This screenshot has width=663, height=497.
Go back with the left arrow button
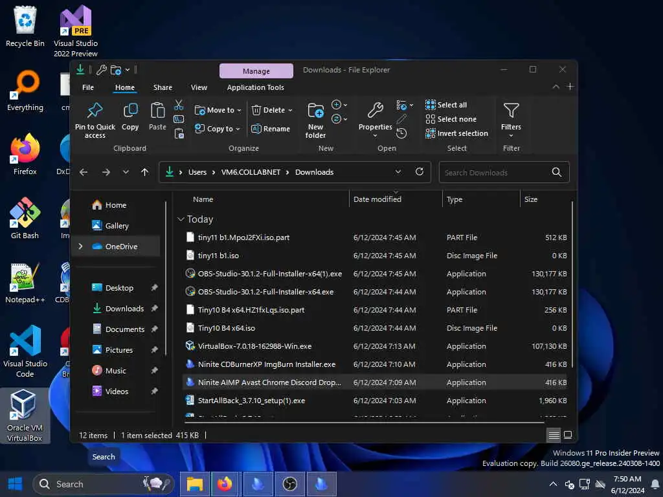click(84, 172)
